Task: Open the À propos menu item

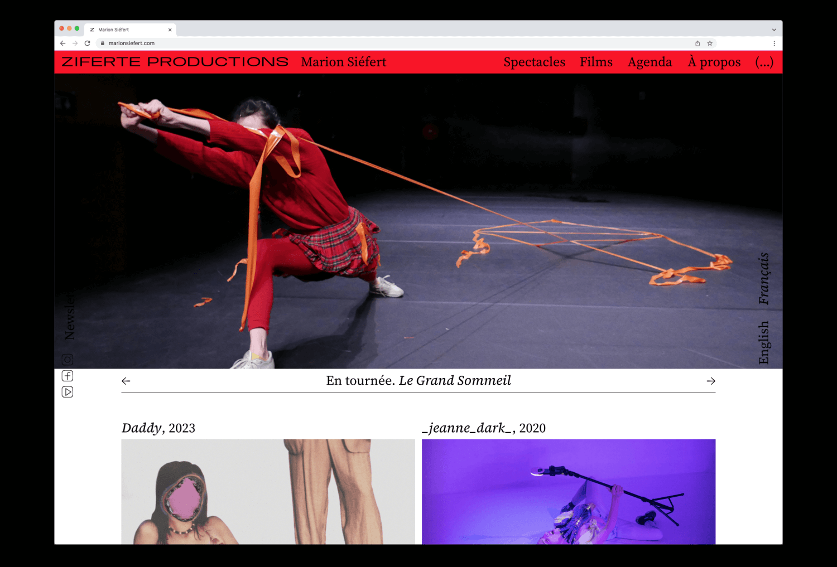Action: coord(714,62)
